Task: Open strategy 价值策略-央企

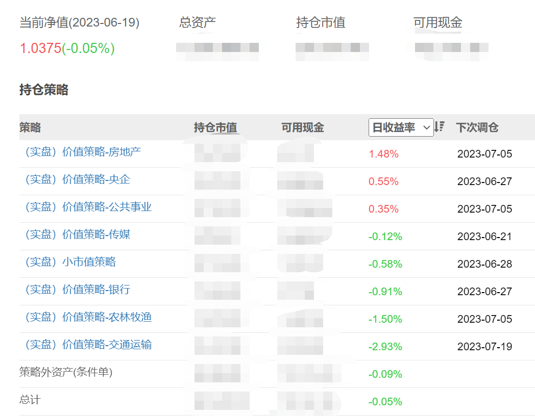Action: (x=78, y=179)
